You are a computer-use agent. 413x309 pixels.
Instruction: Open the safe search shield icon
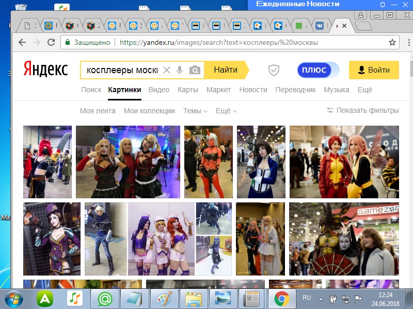274,70
